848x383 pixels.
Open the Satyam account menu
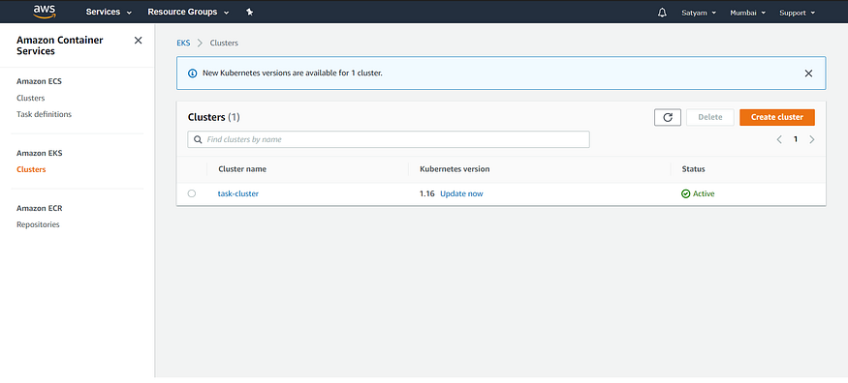[x=699, y=13]
